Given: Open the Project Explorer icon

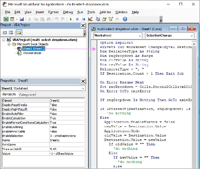Looking at the screenshot, I should pos(98,19).
